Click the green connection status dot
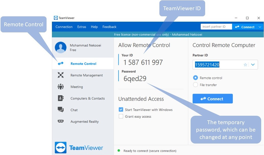Viewport: 264px width, 155px height. coord(119,150)
